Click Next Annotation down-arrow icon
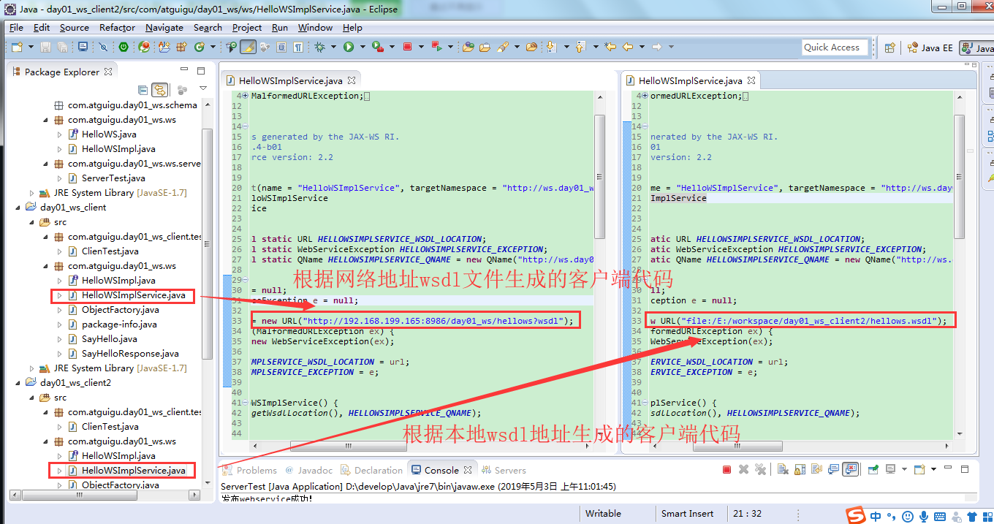Viewport: 994px width, 524px height. (x=551, y=47)
